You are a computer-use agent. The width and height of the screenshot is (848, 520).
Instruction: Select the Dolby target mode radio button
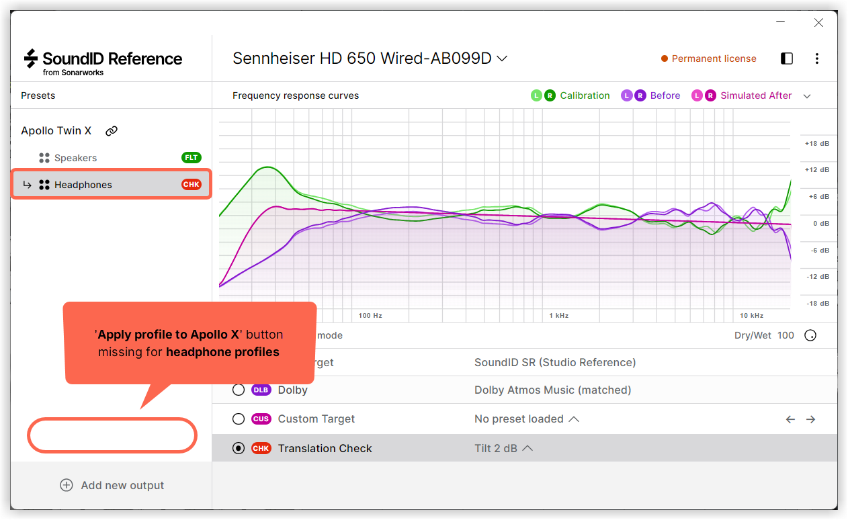pos(239,390)
